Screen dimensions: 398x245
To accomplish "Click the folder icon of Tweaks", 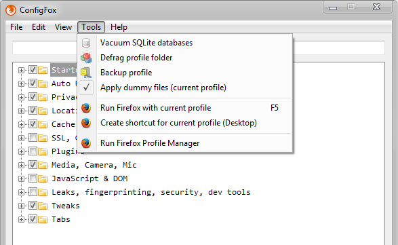I will (x=43, y=206).
